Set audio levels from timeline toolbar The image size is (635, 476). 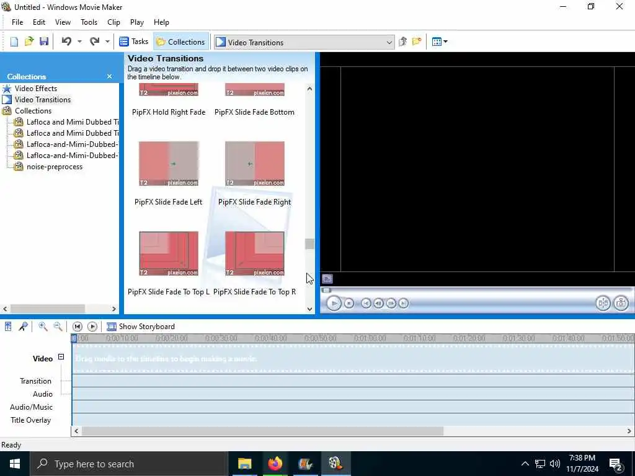(8, 327)
